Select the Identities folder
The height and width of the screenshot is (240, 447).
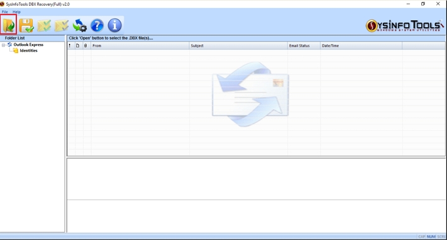[x=28, y=50]
